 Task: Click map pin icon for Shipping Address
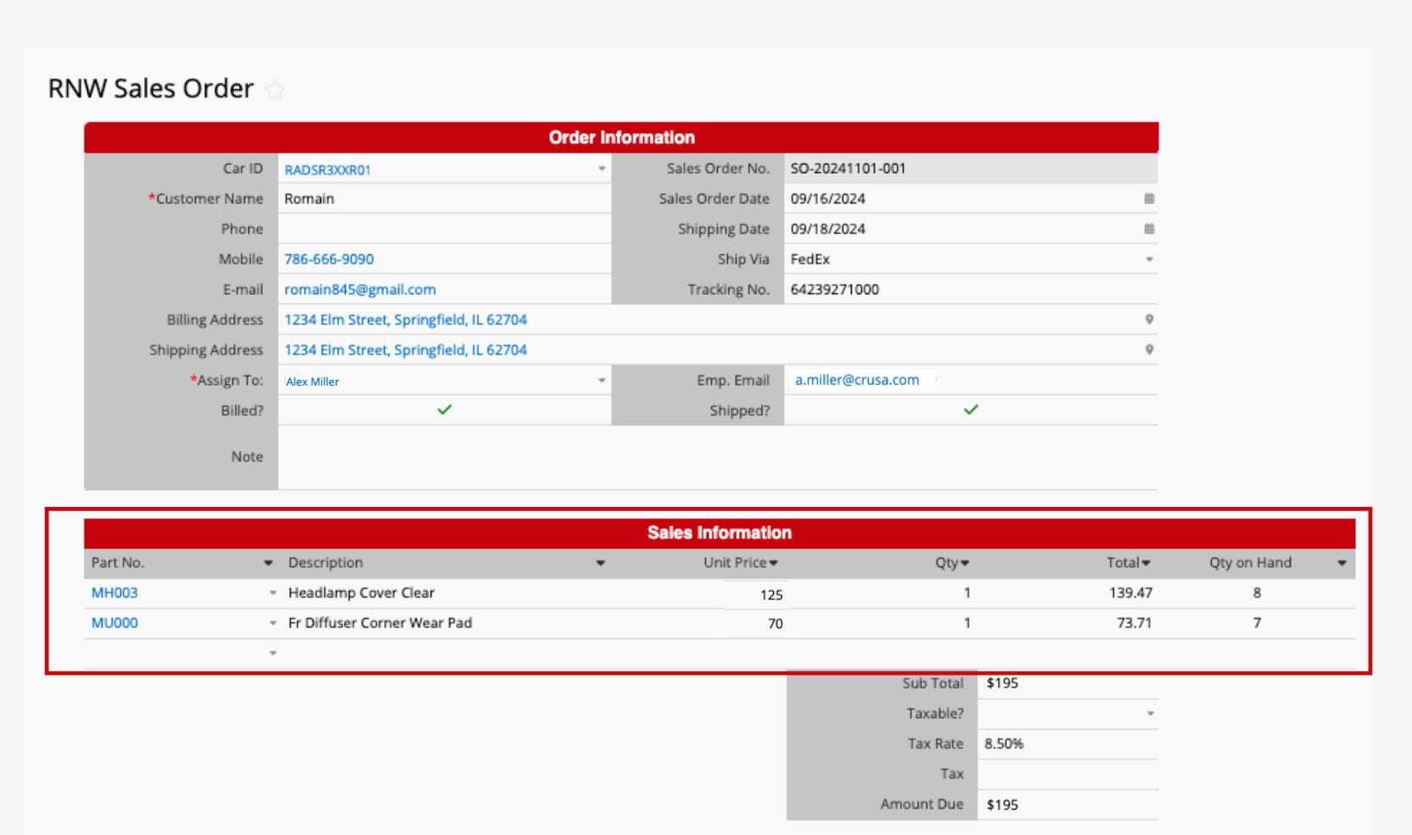1148,349
